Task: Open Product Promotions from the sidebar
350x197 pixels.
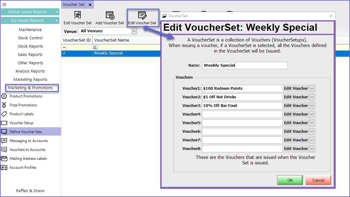Action: pyautogui.click(x=26, y=96)
